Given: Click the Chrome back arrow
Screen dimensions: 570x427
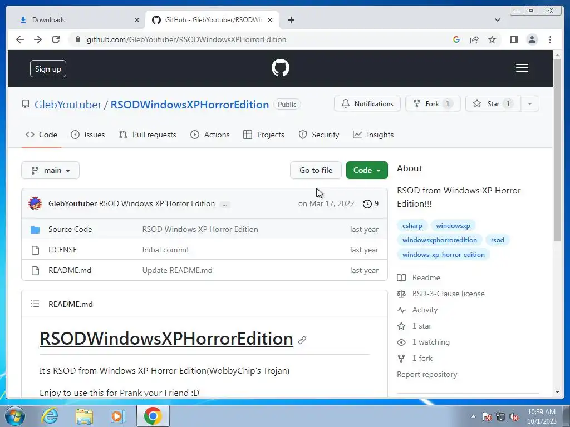Looking at the screenshot, I should click(20, 39).
